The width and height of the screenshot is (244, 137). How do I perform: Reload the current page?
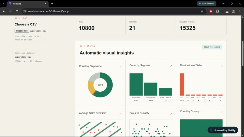(17, 11)
